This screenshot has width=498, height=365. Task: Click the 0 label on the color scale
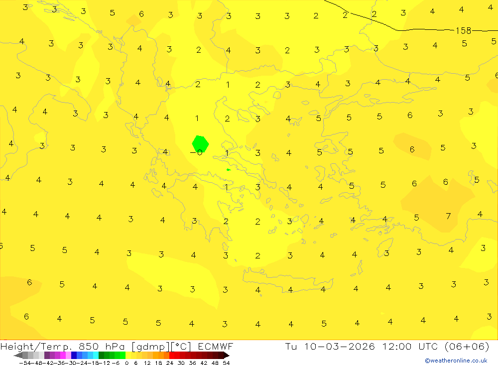point(126,363)
